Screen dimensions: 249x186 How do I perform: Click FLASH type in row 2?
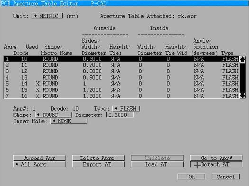tap(230, 65)
